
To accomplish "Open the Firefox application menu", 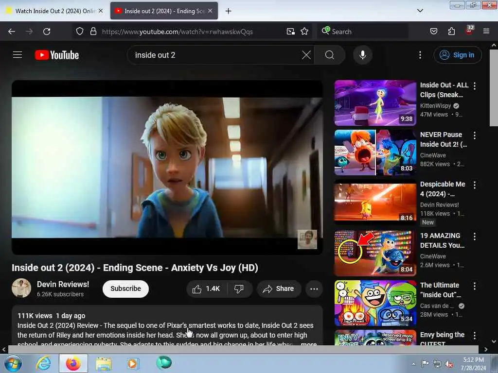I will 486,31.
